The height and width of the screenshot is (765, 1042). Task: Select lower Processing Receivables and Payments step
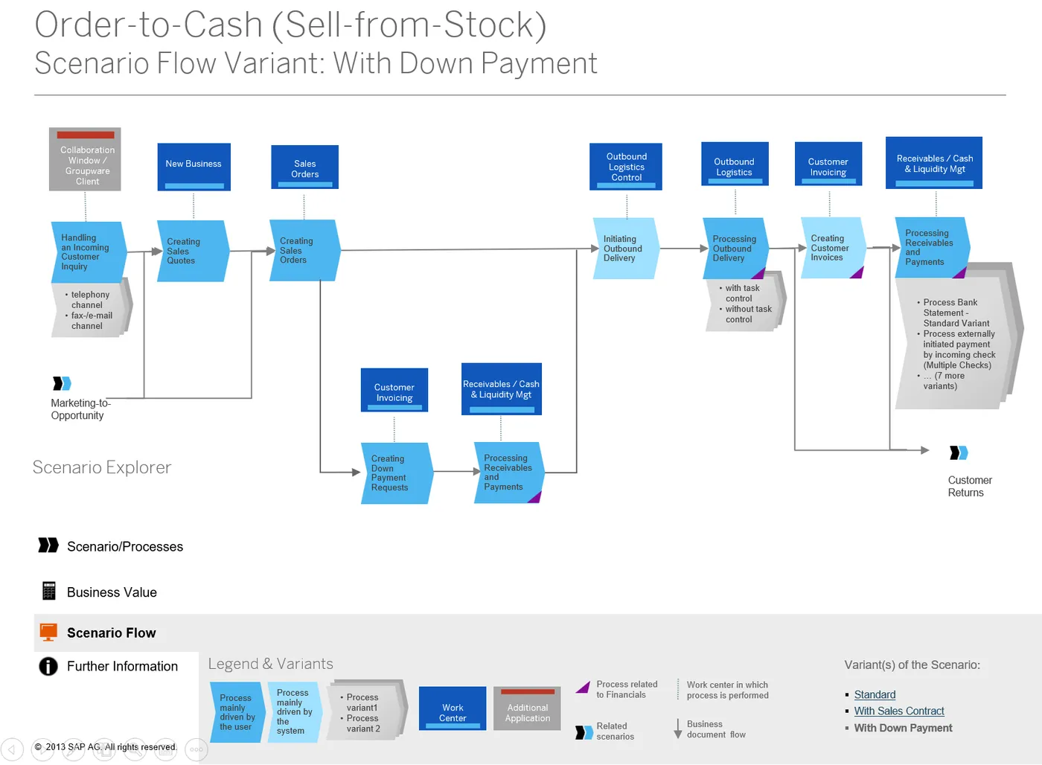click(x=510, y=473)
